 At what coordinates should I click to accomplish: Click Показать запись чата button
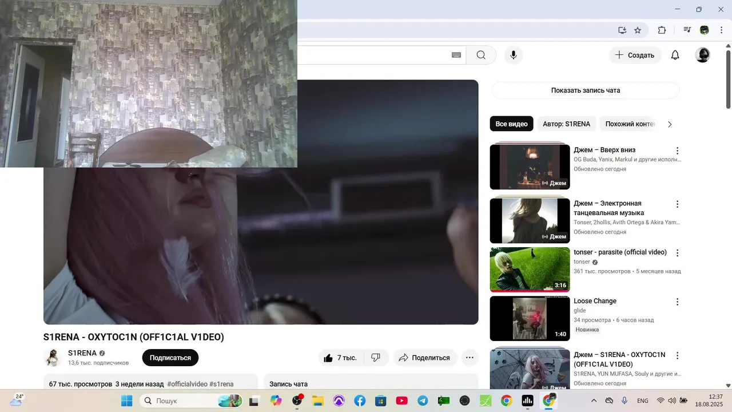click(586, 90)
